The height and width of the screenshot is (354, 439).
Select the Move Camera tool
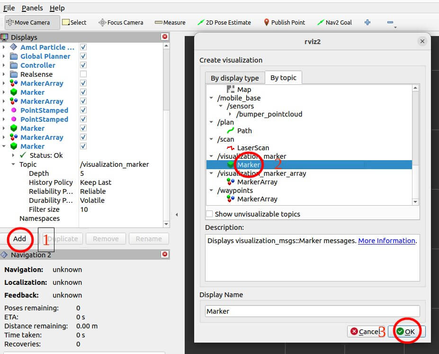pyautogui.click(x=32, y=22)
